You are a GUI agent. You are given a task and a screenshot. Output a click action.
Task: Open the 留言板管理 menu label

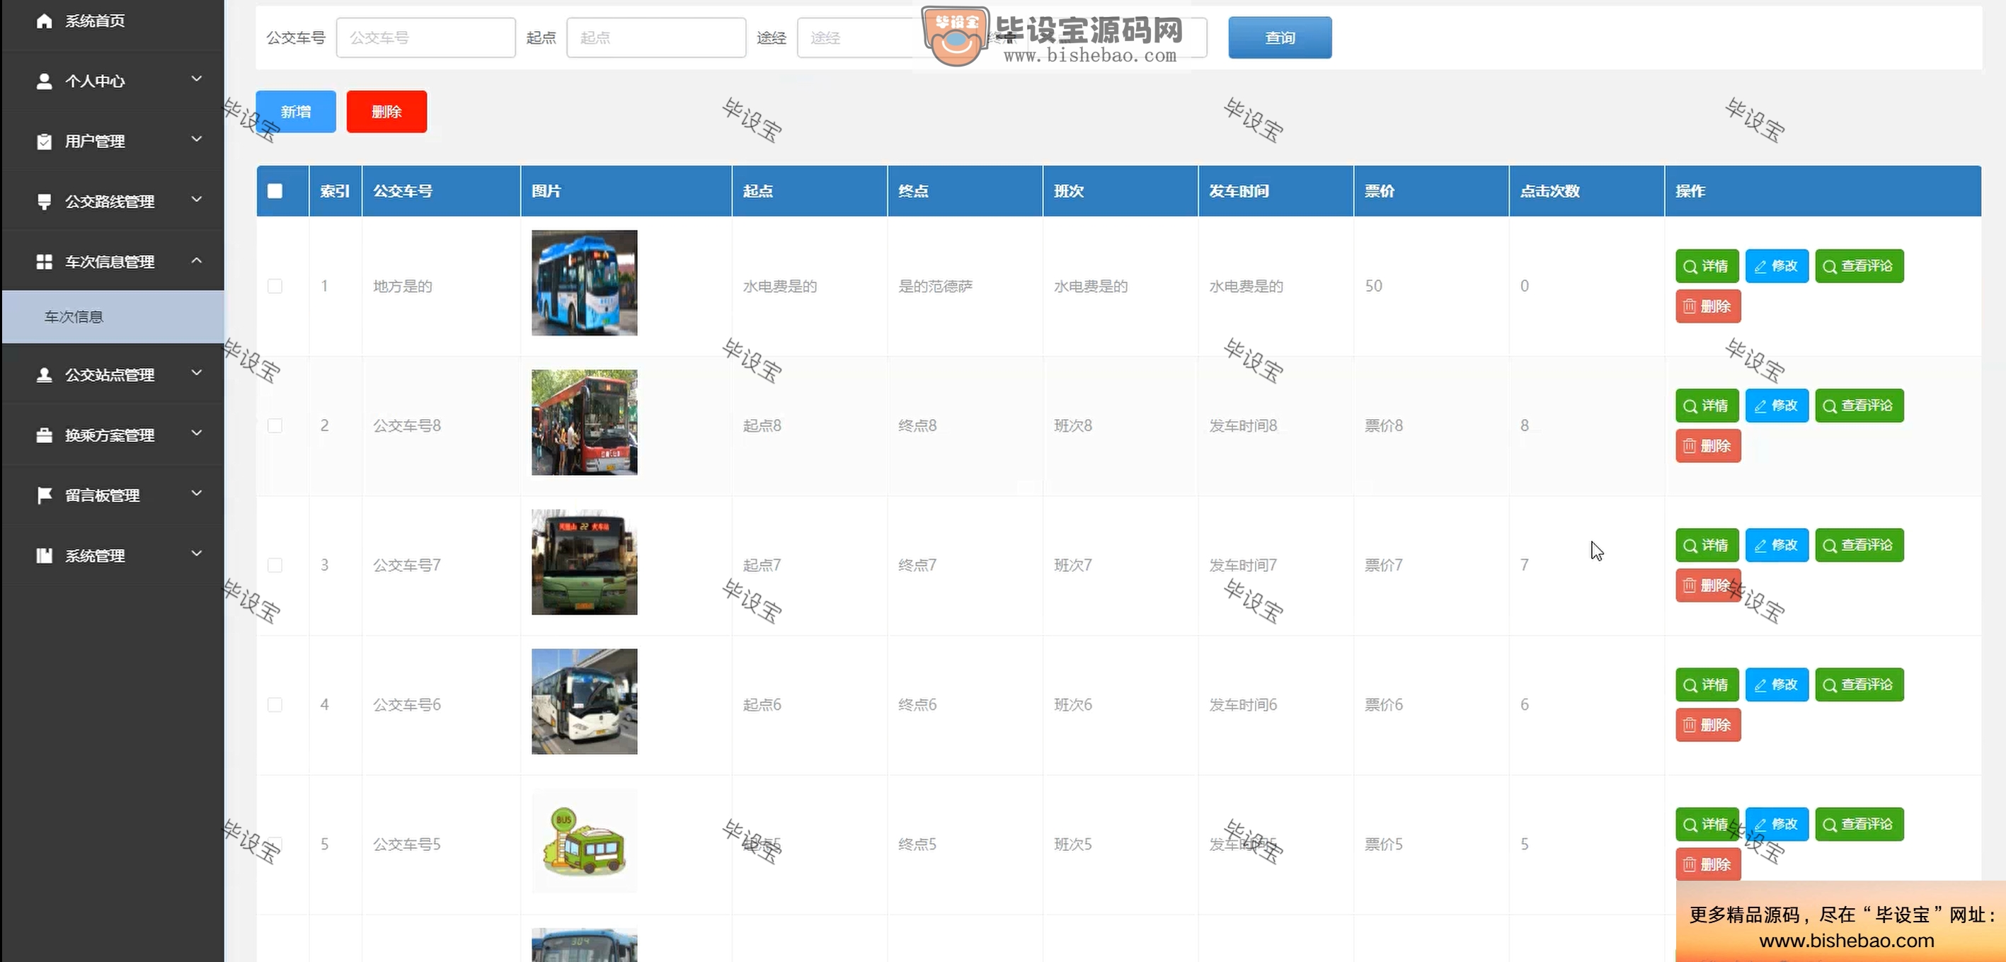pos(102,496)
